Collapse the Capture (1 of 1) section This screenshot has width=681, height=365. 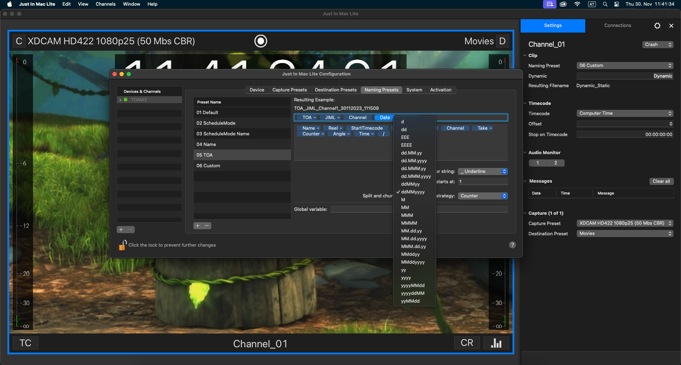(x=525, y=213)
